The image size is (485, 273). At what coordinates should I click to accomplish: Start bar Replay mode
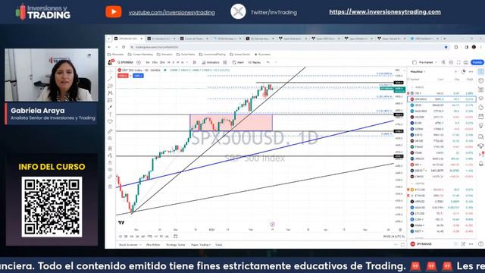(255, 62)
